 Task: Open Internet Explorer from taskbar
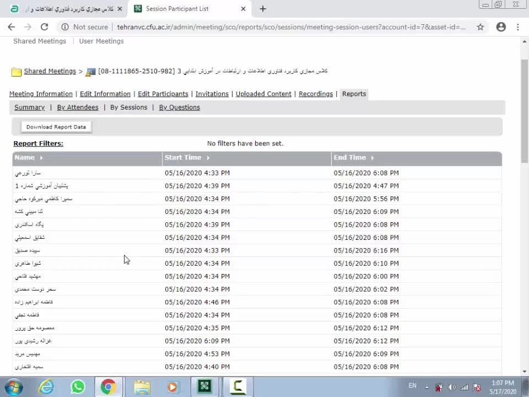46,387
